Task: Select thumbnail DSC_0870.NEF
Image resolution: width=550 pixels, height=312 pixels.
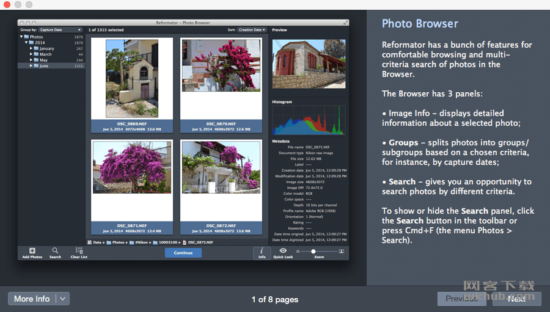Action: point(221,85)
